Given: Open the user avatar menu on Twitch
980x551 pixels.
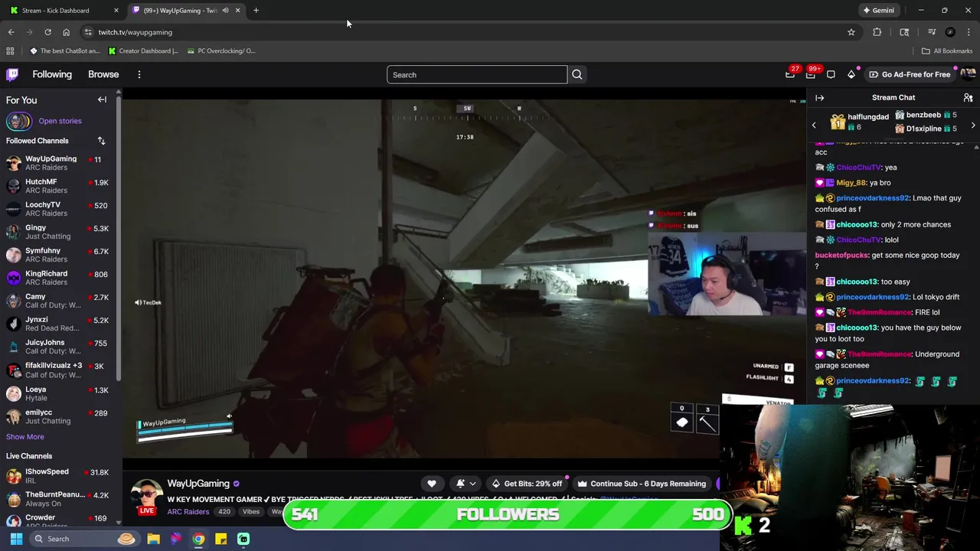Looking at the screenshot, I should click(x=968, y=74).
